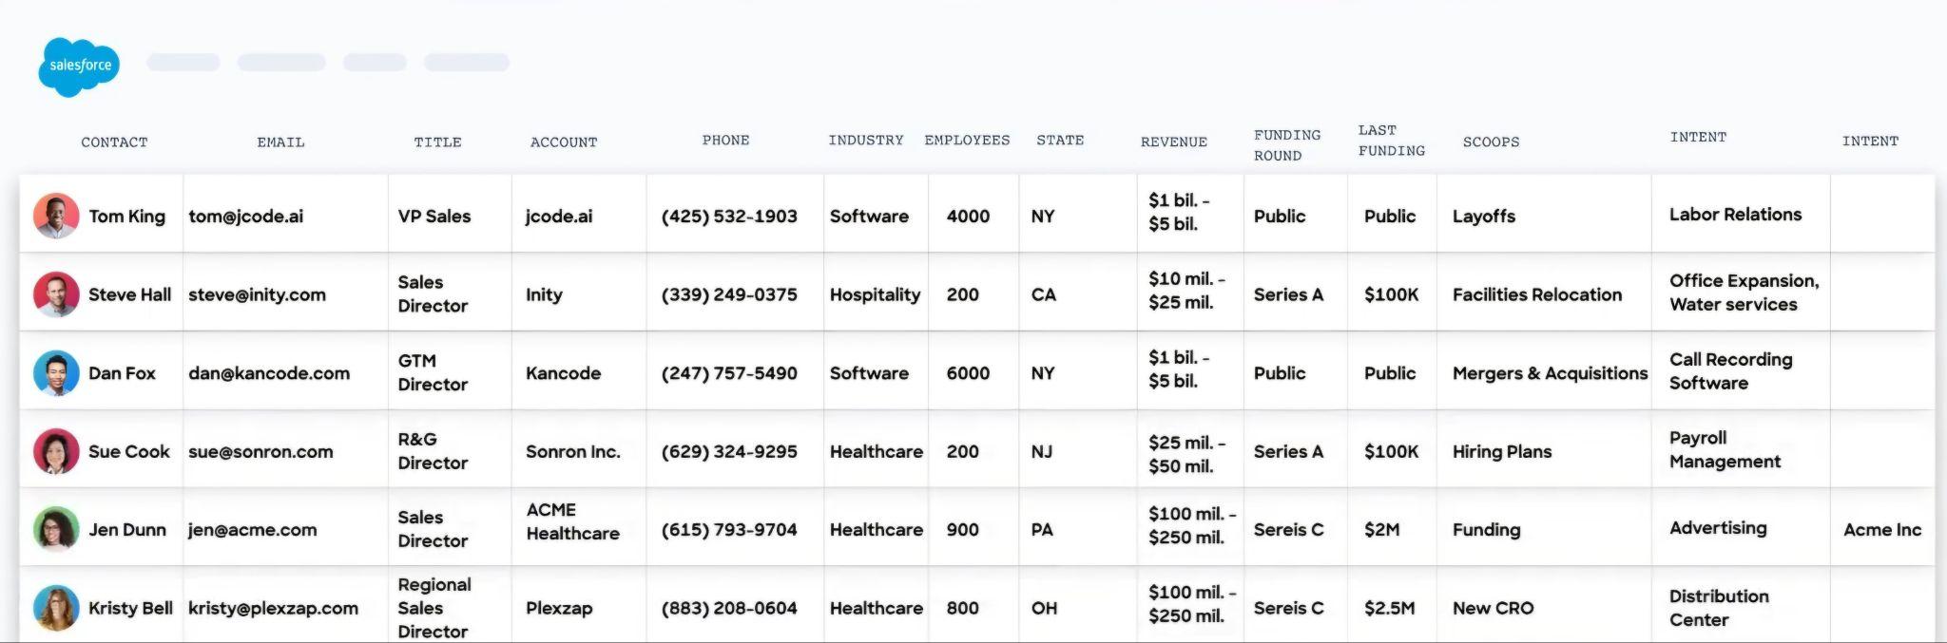Click the Salesforce cloud logo
Image resolution: width=1947 pixels, height=643 pixels.
coord(79,66)
